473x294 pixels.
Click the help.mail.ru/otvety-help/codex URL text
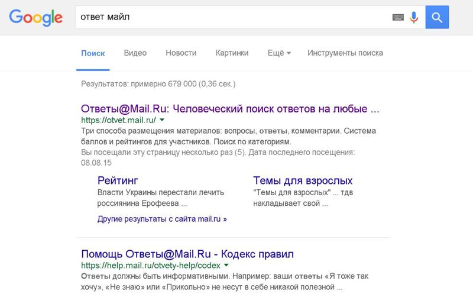pyautogui.click(x=151, y=266)
